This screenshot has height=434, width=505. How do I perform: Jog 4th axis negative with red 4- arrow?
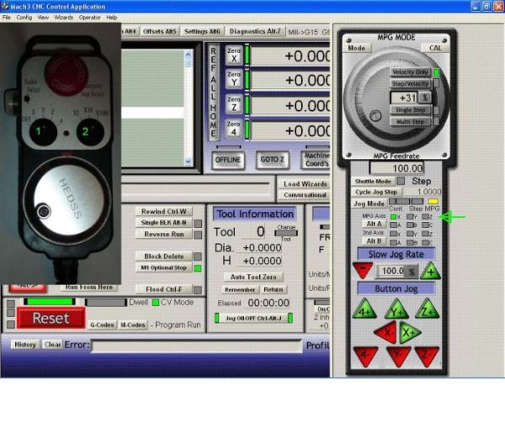coord(365,356)
